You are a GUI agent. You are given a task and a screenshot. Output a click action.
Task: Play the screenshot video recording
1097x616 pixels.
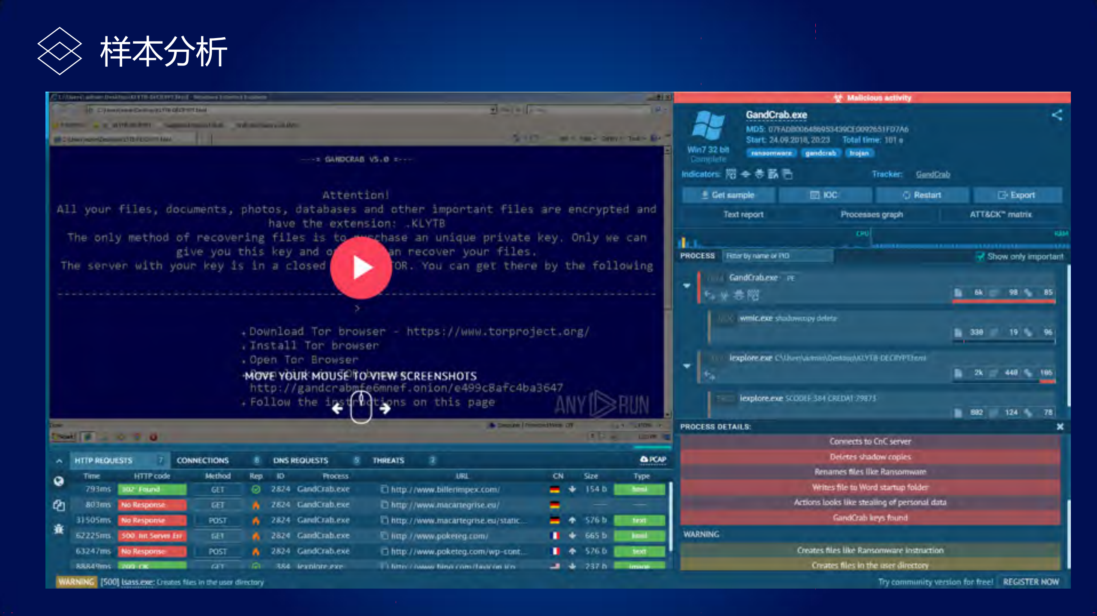[x=361, y=268]
